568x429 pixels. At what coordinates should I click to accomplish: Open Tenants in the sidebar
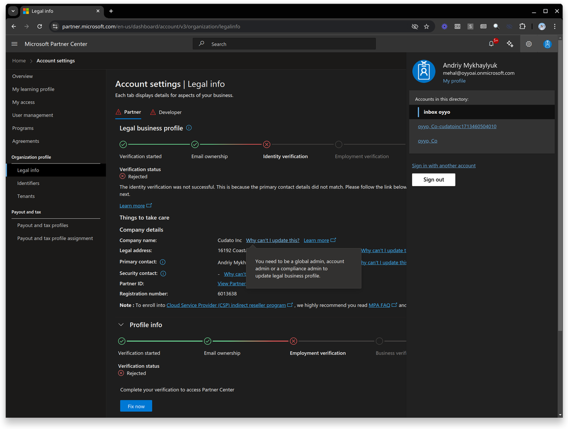(x=26, y=196)
